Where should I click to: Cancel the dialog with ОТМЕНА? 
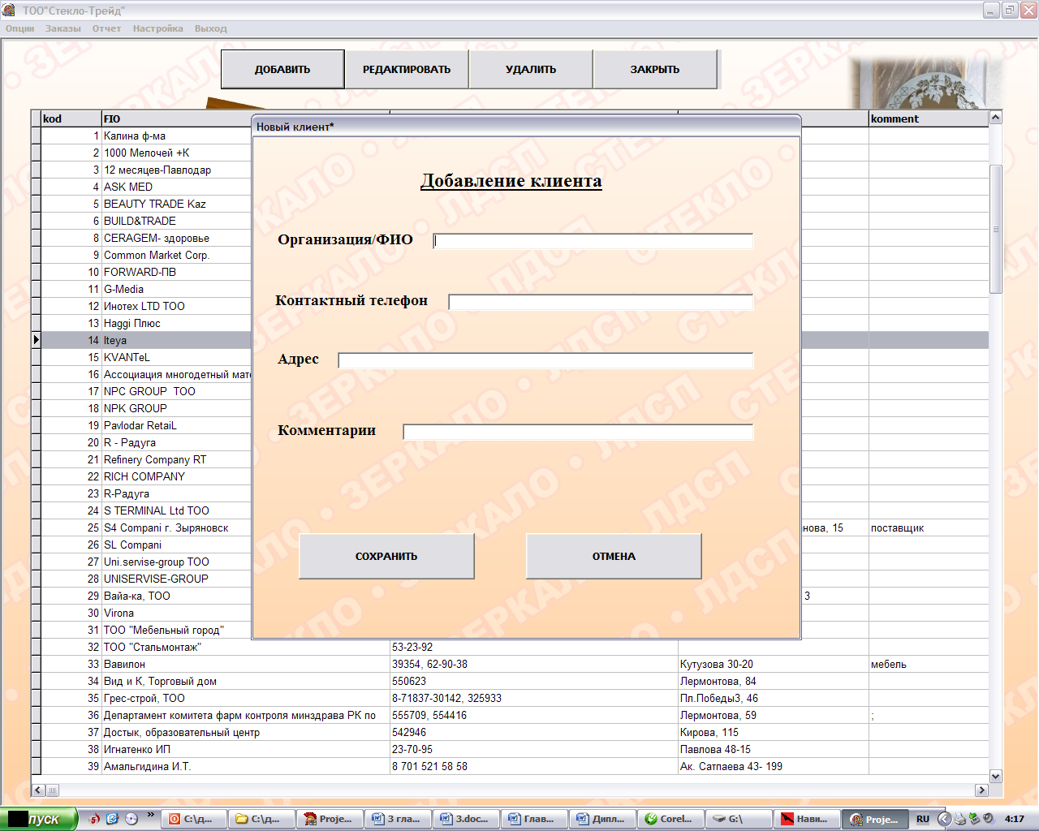pos(614,556)
